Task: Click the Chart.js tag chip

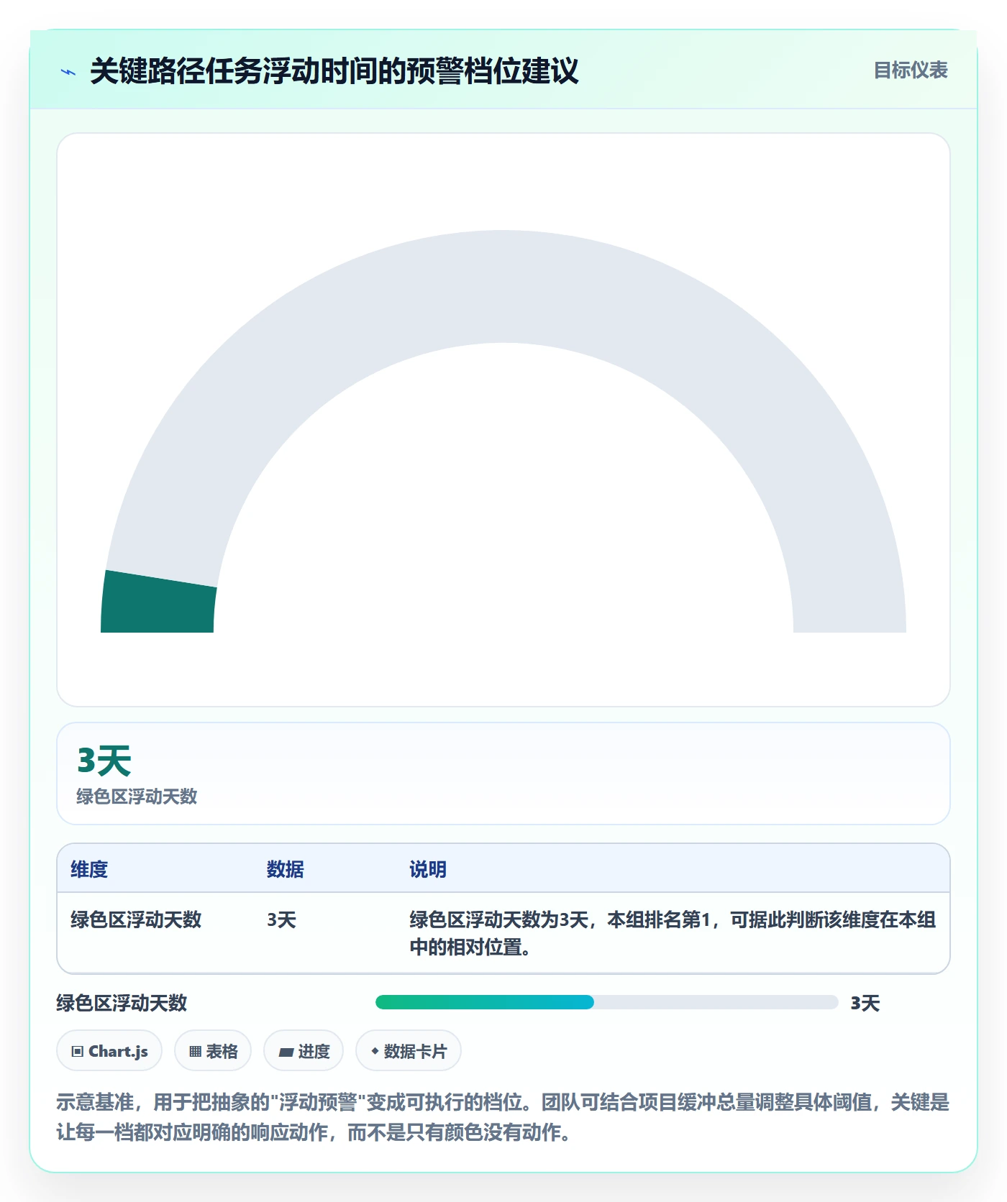Action: [109, 1051]
